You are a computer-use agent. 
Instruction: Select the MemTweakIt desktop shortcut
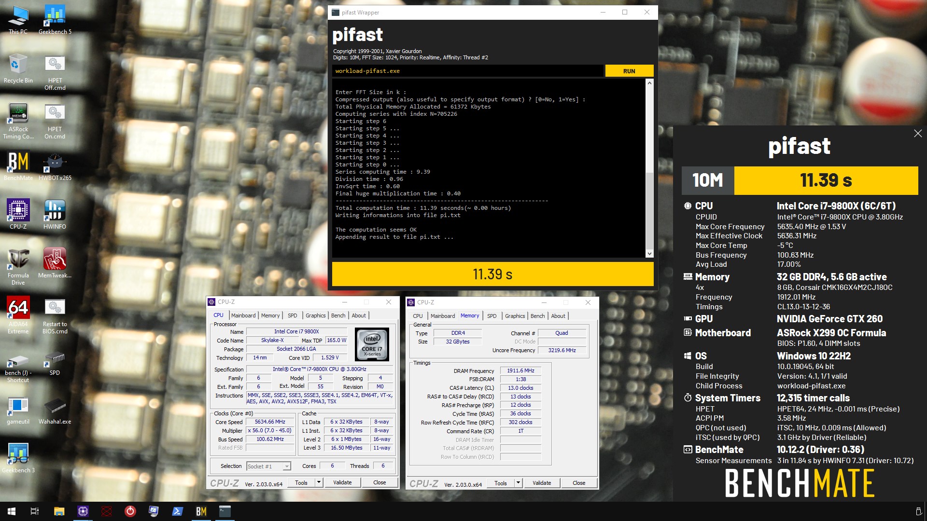click(x=55, y=263)
